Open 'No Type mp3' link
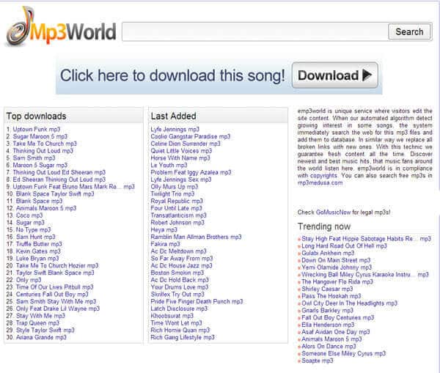 [34, 229]
